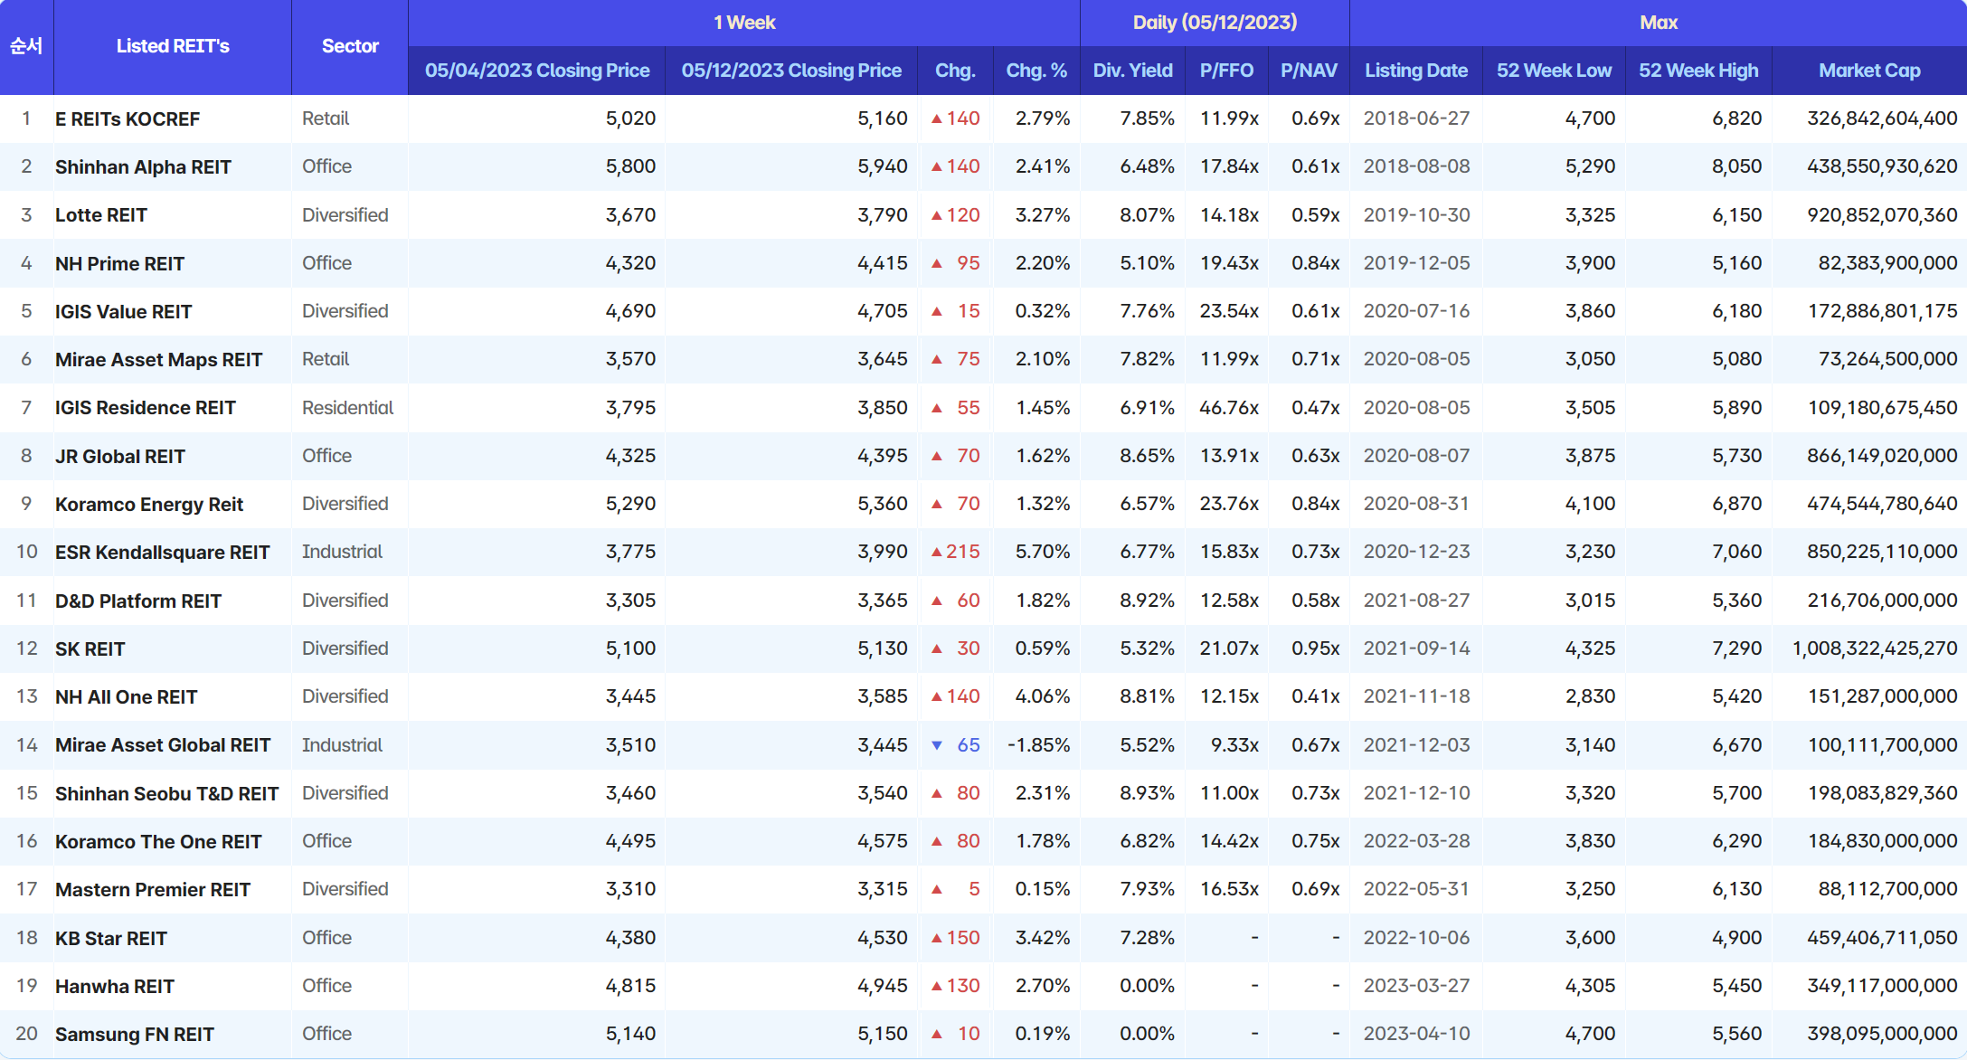Select IGIS Value REIT name
The height and width of the screenshot is (1060, 1967).
pos(123,312)
